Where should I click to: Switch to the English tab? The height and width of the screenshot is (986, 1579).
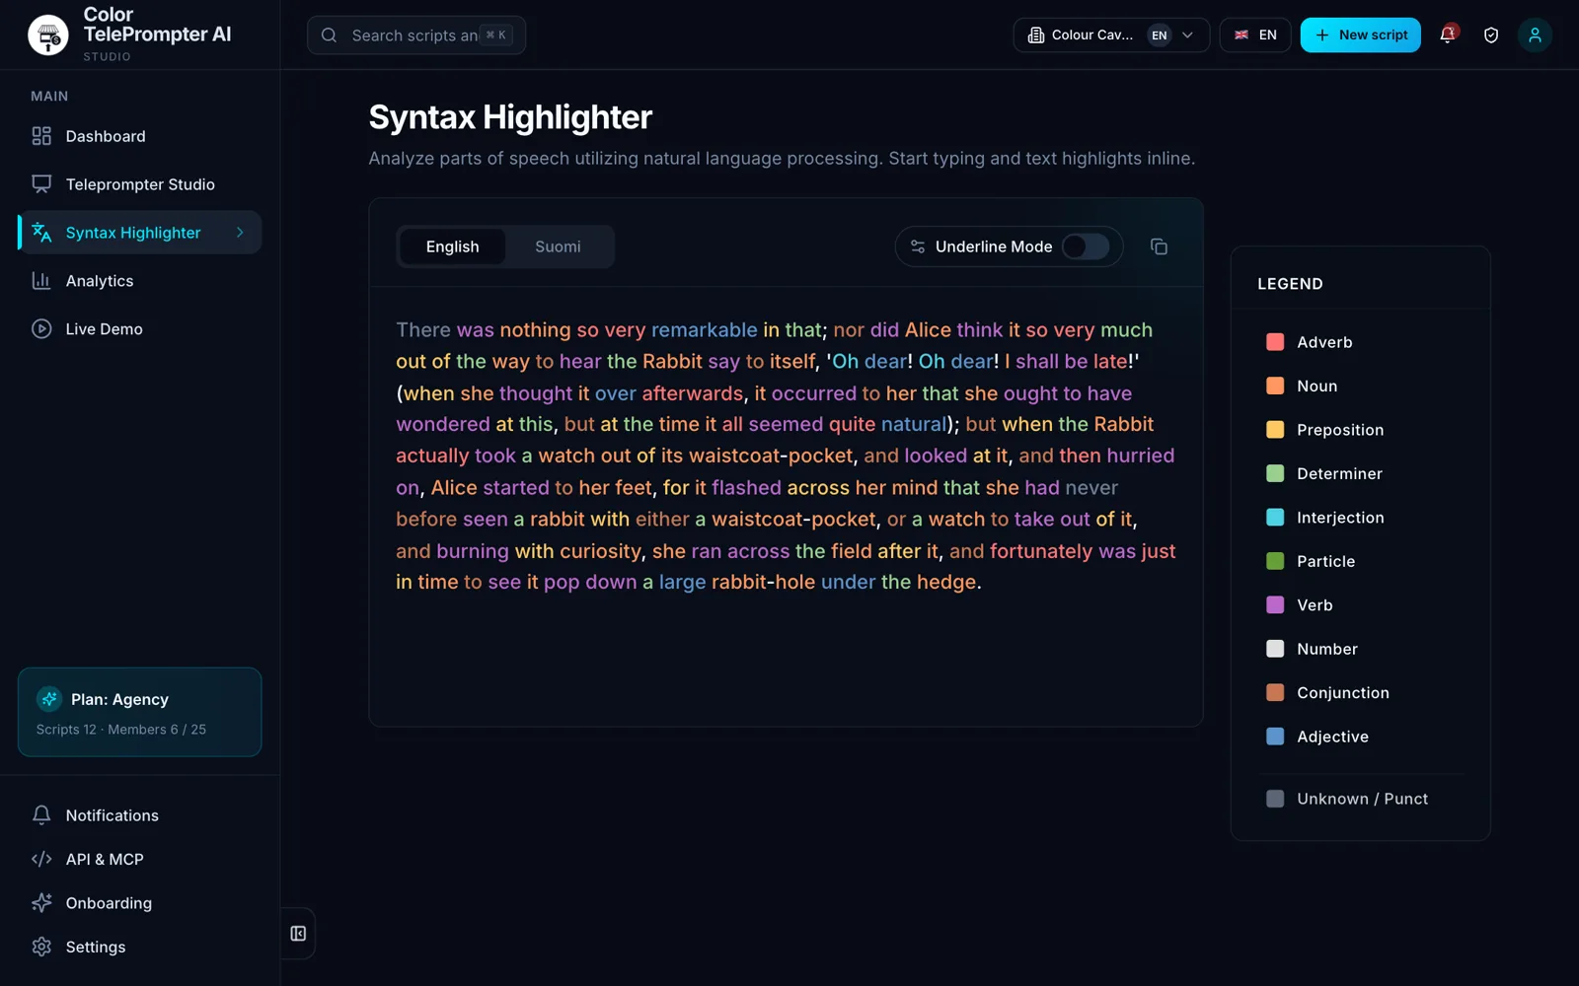pyautogui.click(x=452, y=246)
